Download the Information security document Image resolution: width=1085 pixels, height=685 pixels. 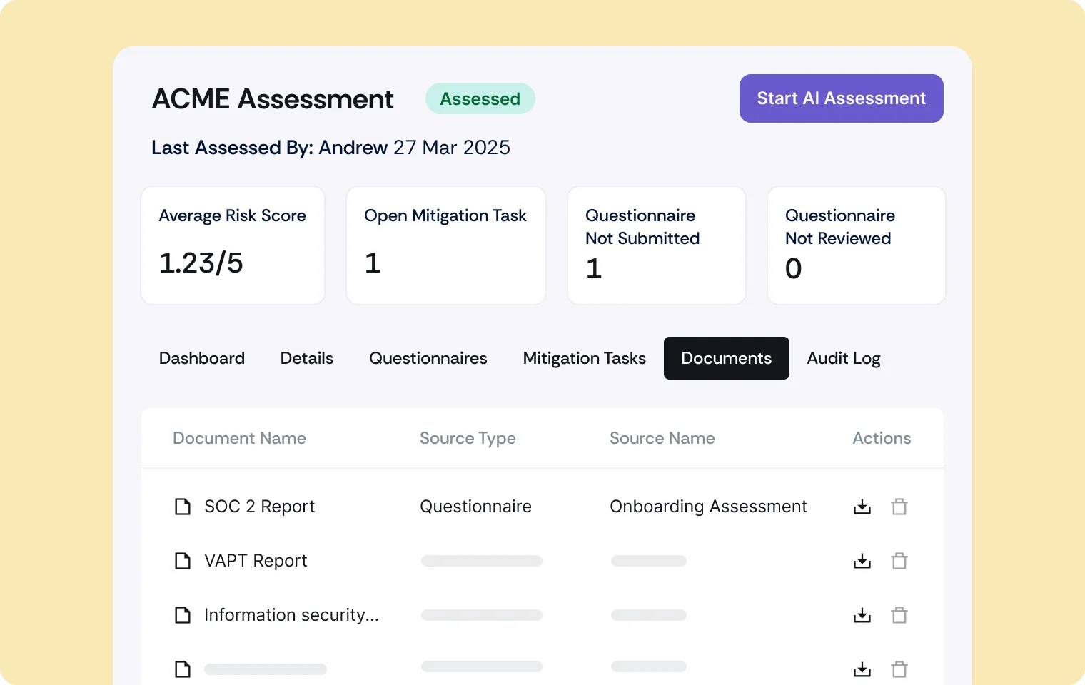point(862,615)
